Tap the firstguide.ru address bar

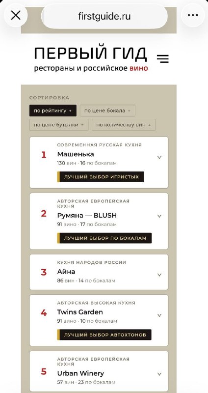coord(104,17)
